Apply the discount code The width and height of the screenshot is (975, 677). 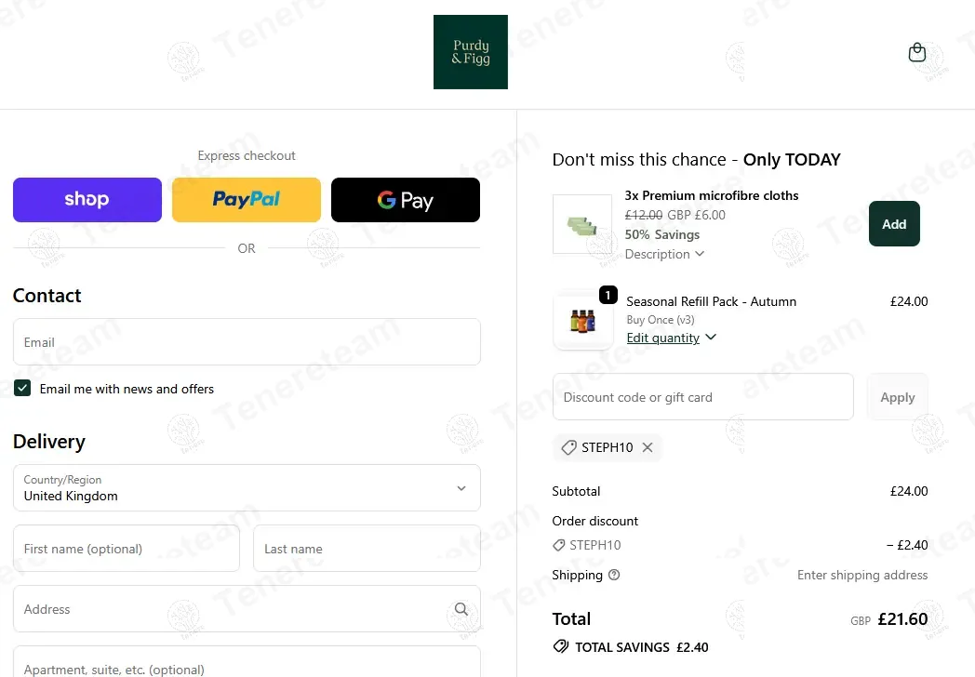click(897, 397)
